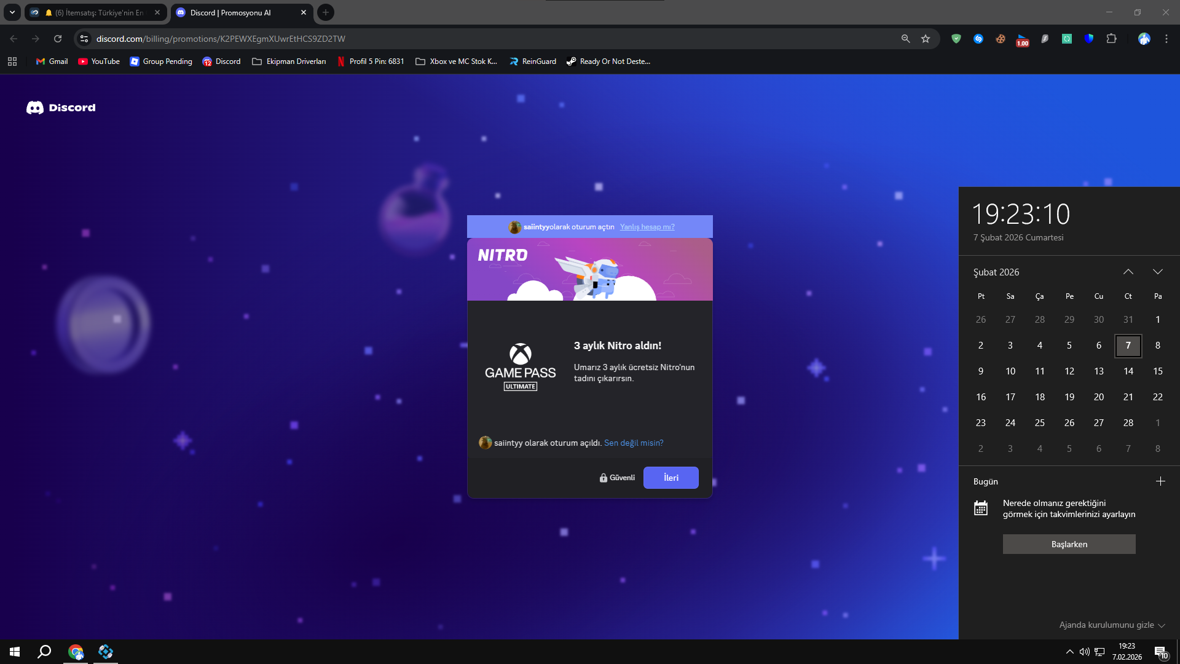Viewport: 1180px width, 664px height.
Task: Open the Windows Start menu
Action: coord(15,652)
